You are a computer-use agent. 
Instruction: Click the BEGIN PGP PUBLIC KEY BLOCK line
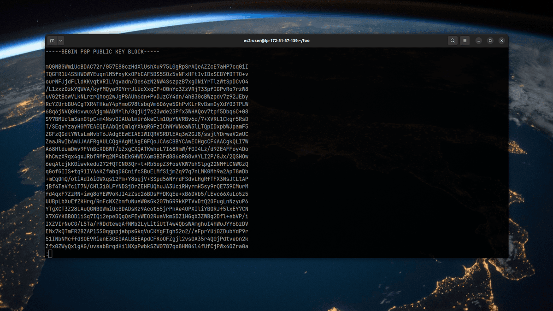click(103, 52)
